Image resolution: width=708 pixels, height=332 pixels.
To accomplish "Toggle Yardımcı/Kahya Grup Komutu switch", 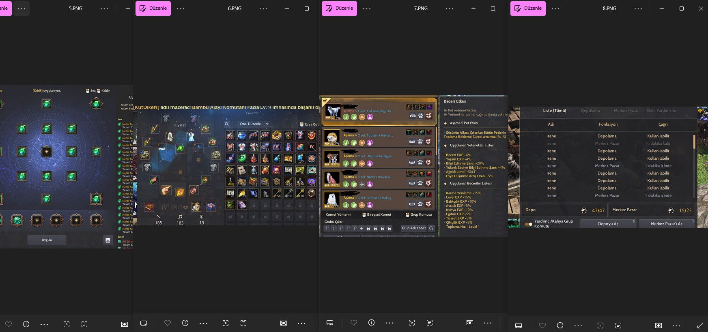I will pos(528,224).
